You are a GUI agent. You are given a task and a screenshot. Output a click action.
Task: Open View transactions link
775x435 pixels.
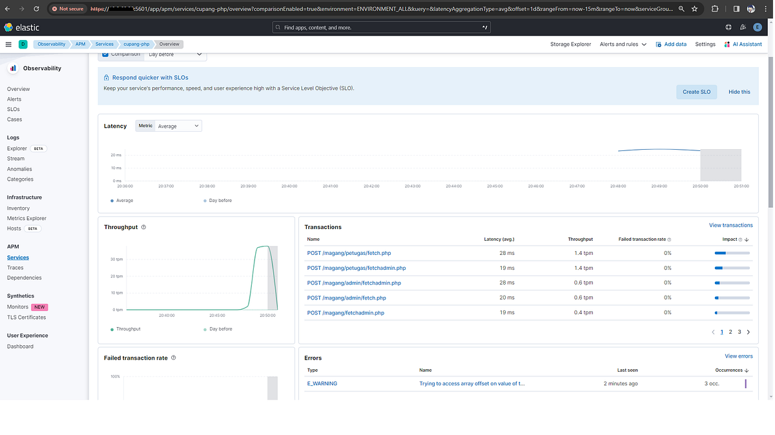click(730, 225)
